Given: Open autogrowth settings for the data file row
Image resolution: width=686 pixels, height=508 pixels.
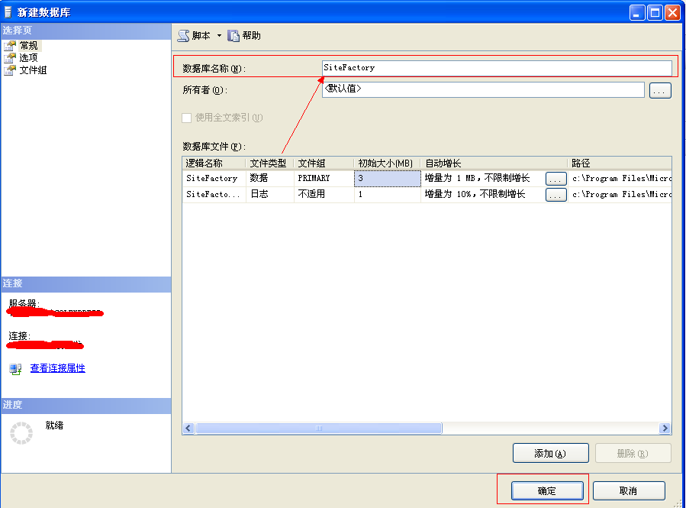Looking at the screenshot, I should click(x=556, y=178).
